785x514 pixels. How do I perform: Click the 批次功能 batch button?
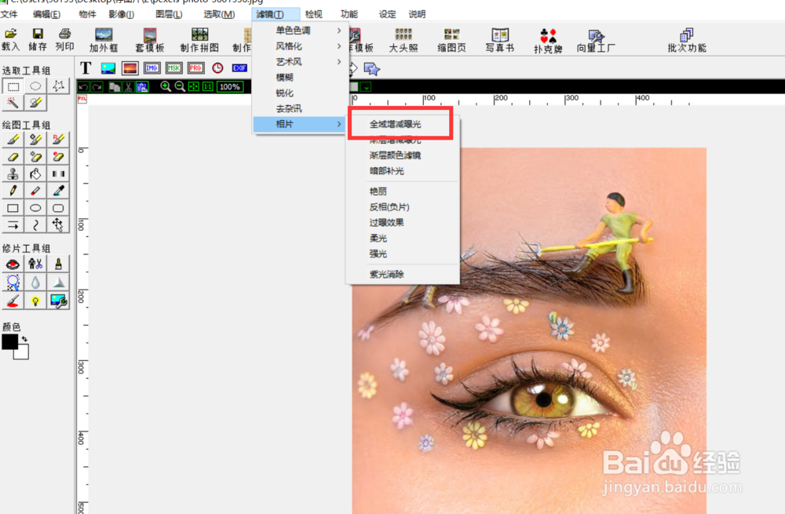point(686,40)
